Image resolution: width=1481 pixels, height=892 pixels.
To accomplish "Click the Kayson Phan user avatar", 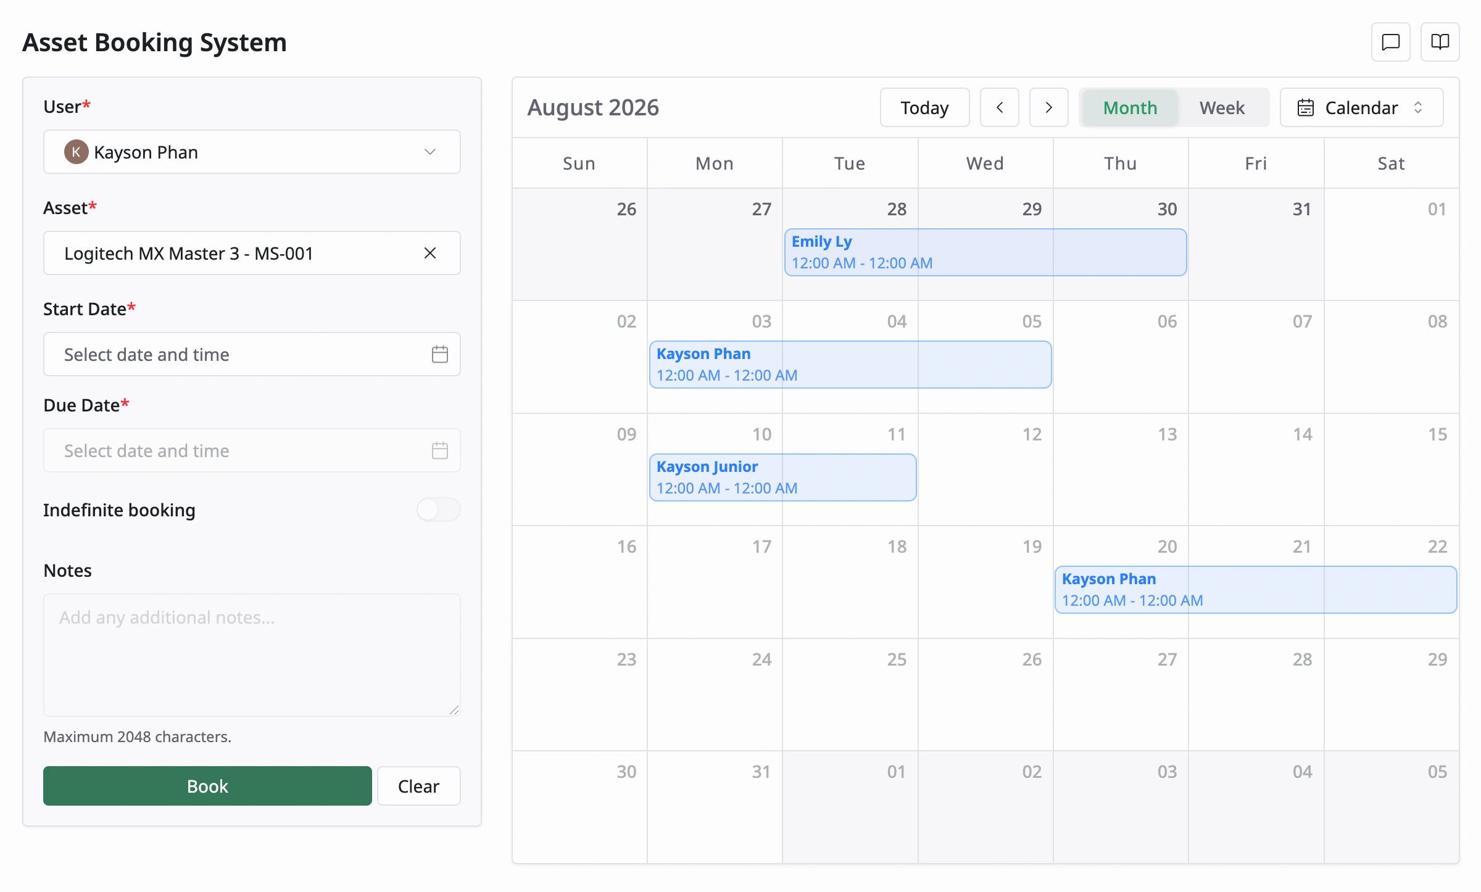I will pyautogui.click(x=76, y=152).
